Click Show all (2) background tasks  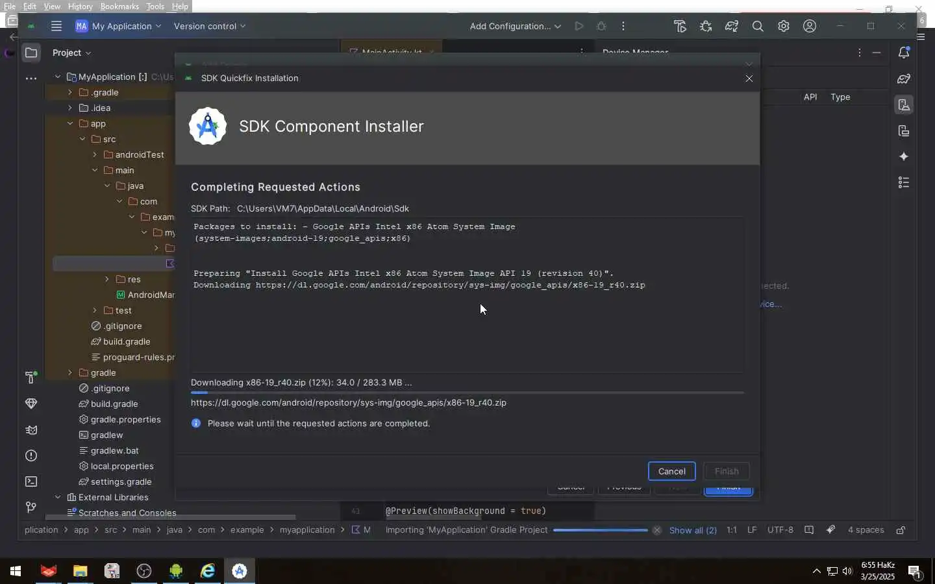coord(693,530)
